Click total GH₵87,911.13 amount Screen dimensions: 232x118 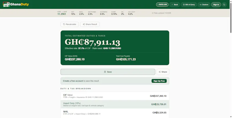click(93, 42)
